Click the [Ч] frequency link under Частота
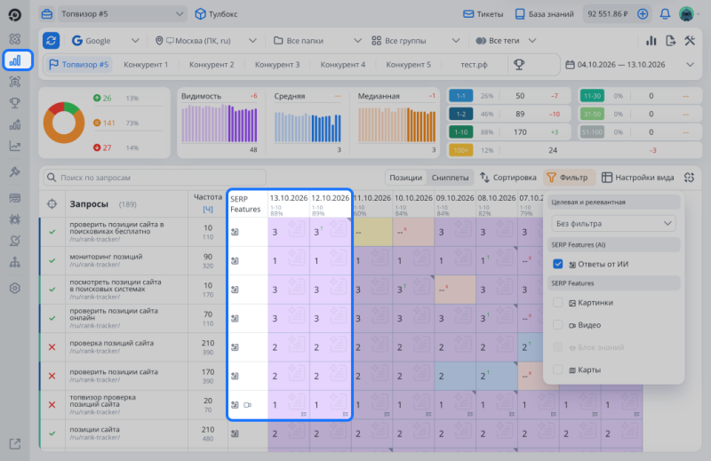 (x=208, y=209)
